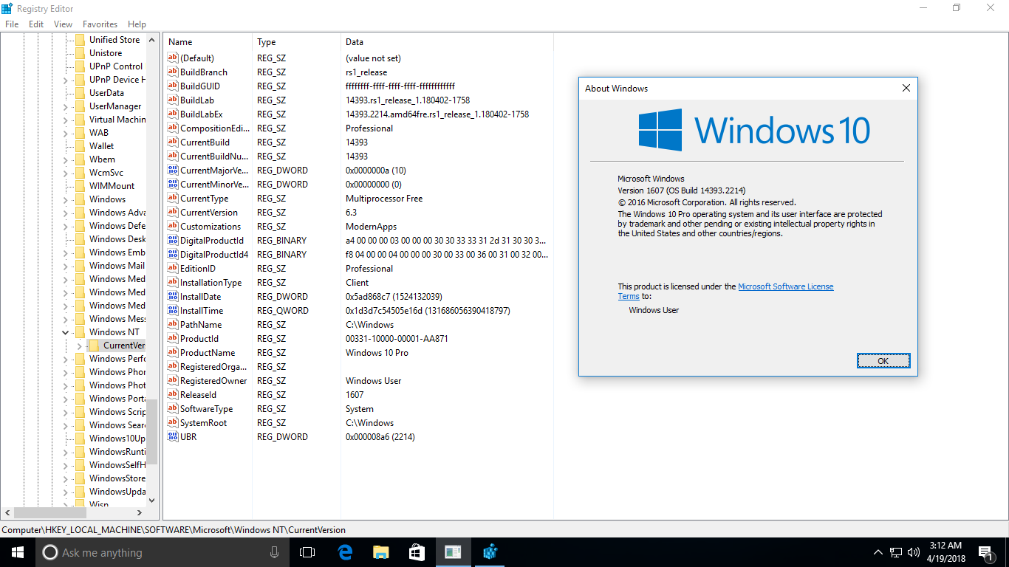Click the tree horizontal scrollbar thumb
Image resolution: width=1009 pixels, height=567 pixels.
[x=50, y=512]
